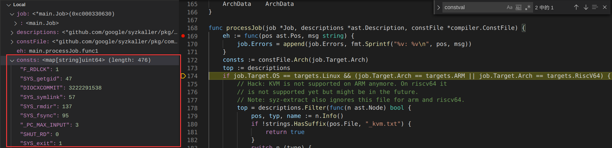Click Find in Selection icon
Viewport: 612px width, 148px height.
pos(595,7)
